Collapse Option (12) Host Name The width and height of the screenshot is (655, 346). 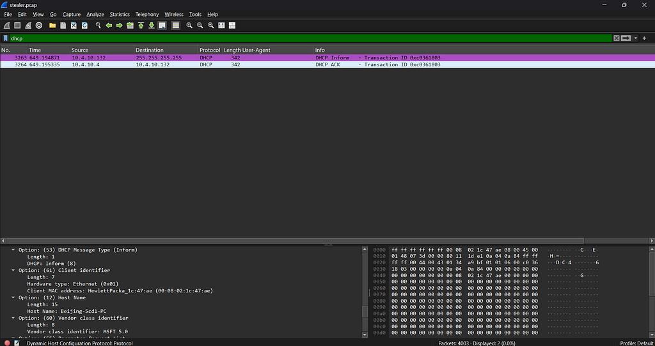click(x=13, y=297)
